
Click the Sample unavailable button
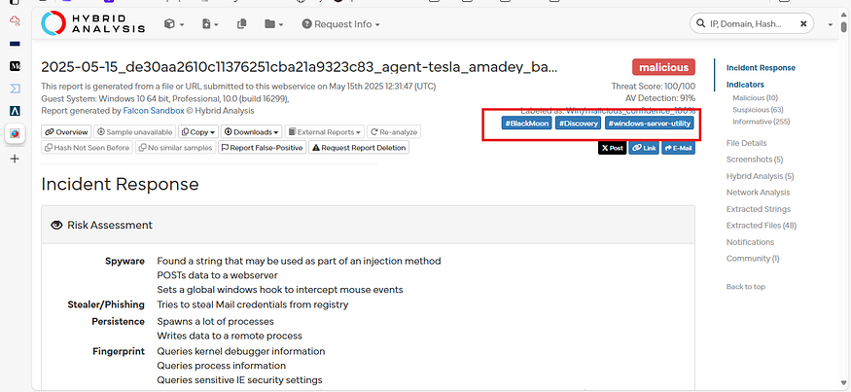[134, 132]
